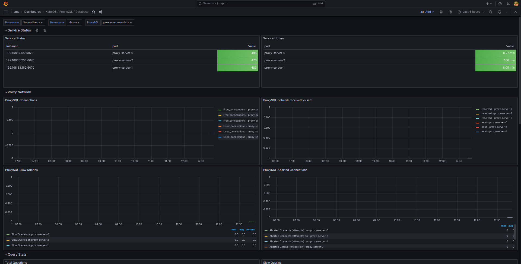Image resolution: width=521 pixels, height=264 pixels.
Task: Open the Namespace 'demo' dropdown
Action: [x=74, y=23]
